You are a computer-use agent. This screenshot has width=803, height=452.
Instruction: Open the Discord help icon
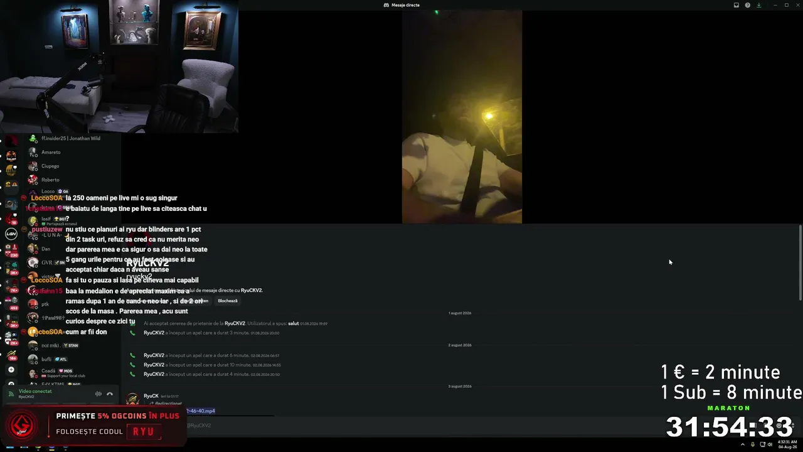pyautogui.click(x=748, y=5)
